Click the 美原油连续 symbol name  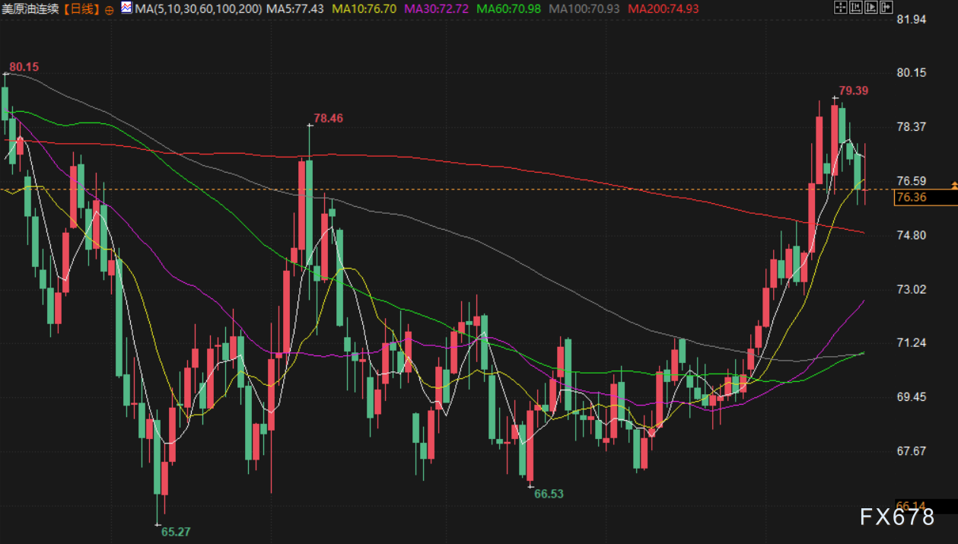pos(30,9)
